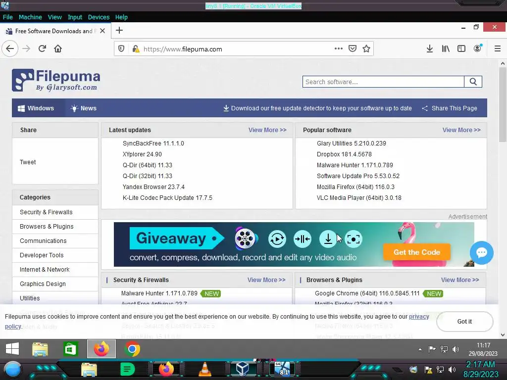Click the search magnifier button
Screen dimensions: 507x380
[x=473, y=82]
